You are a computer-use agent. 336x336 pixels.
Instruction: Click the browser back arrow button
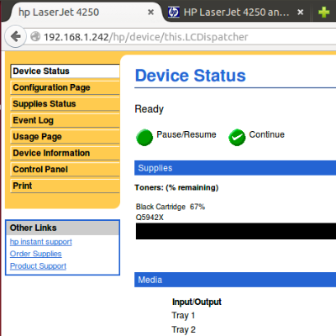click(x=16, y=37)
